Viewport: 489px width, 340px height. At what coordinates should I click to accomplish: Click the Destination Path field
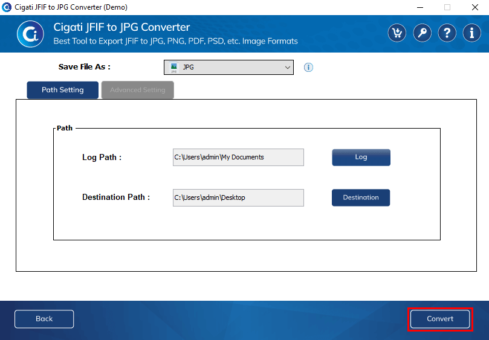238,197
